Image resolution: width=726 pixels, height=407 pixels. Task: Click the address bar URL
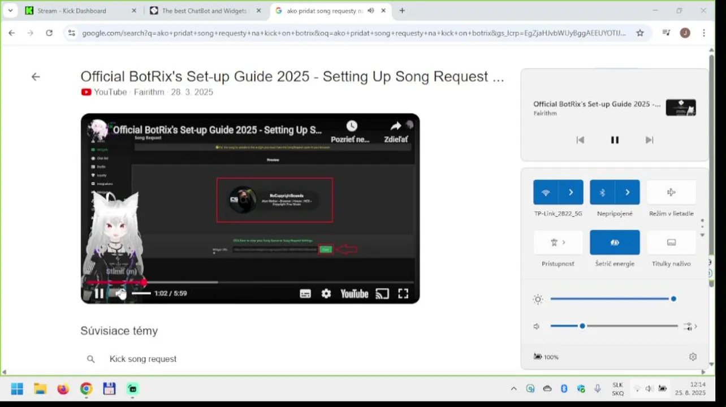click(354, 33)
